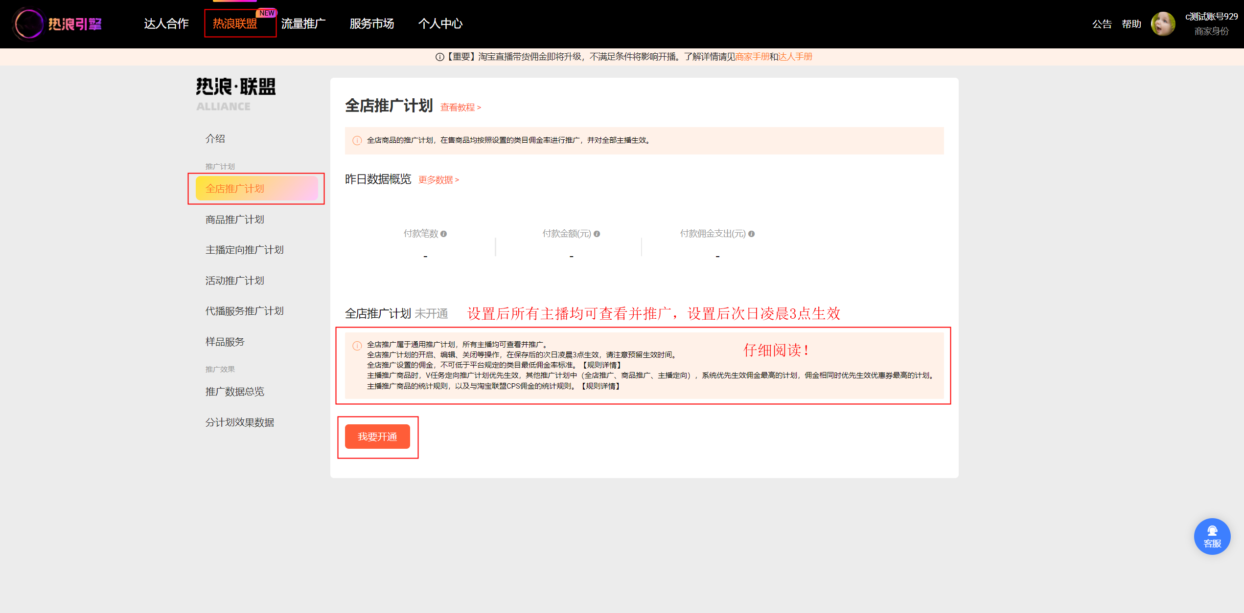Click the user avatar picture
This screenshot has height=613, width=1244.
tap(1163, 23)
